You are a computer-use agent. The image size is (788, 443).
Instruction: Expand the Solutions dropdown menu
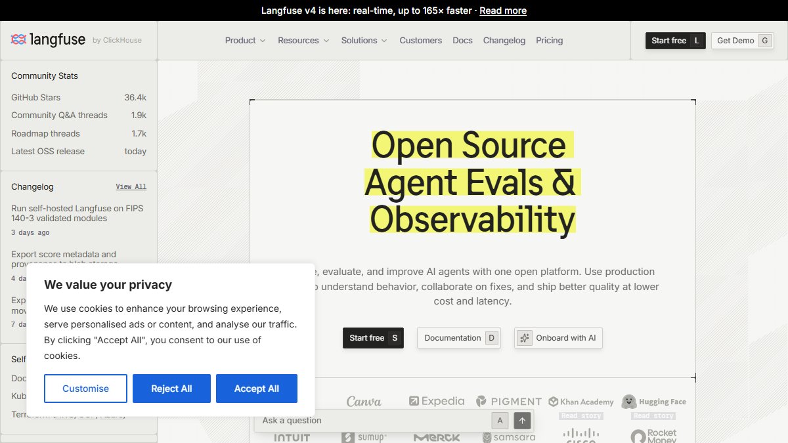coord(364,41)
